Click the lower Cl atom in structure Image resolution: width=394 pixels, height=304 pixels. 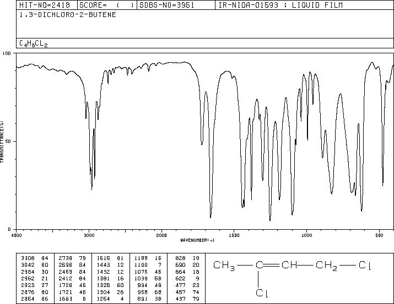(x=262, y=292)
